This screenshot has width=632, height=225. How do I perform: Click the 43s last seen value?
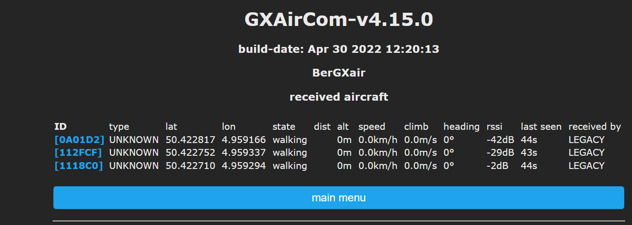coord(529,153)
